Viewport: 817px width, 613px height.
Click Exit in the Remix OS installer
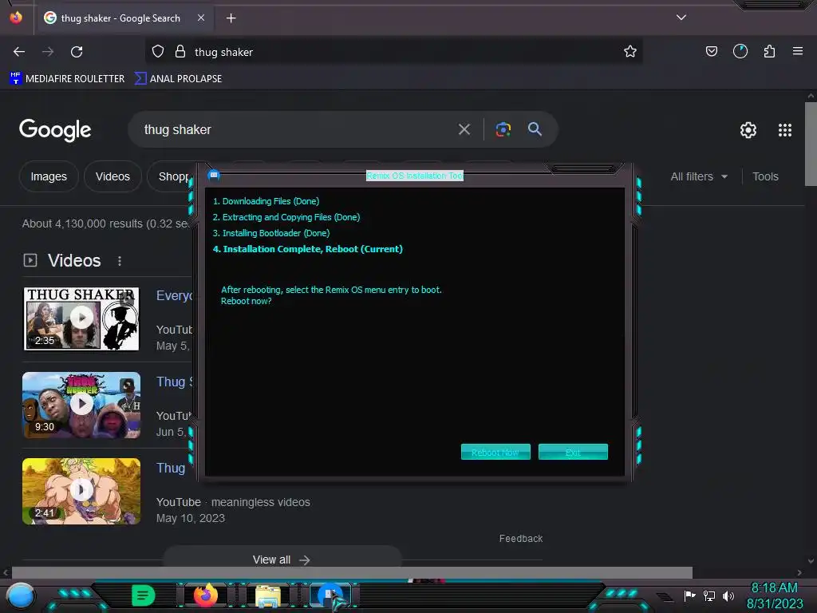tap(573, 452)
